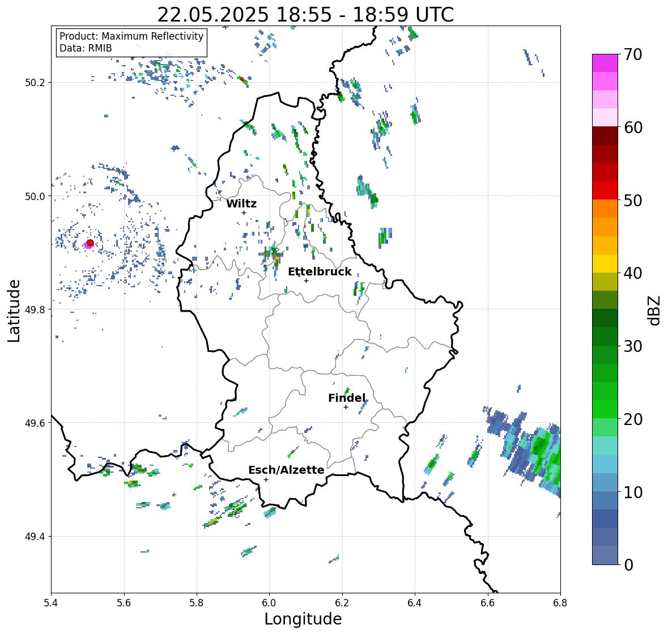The image size is (668, 633).
Task: Click the colorbar tick label 10
Action: [x=633, y=492]
